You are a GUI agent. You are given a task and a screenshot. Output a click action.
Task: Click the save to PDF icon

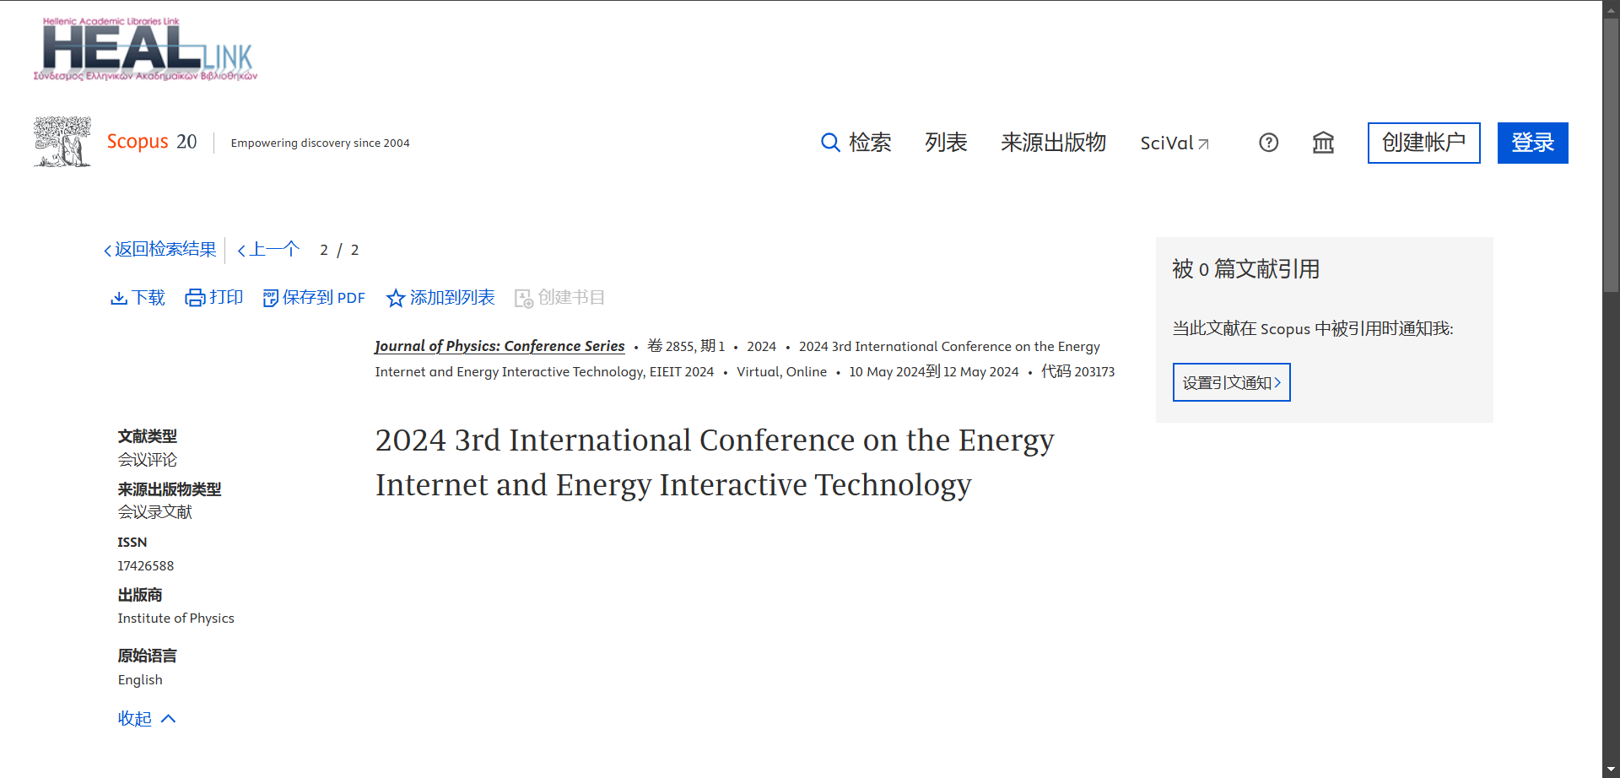tap(271, 298)
